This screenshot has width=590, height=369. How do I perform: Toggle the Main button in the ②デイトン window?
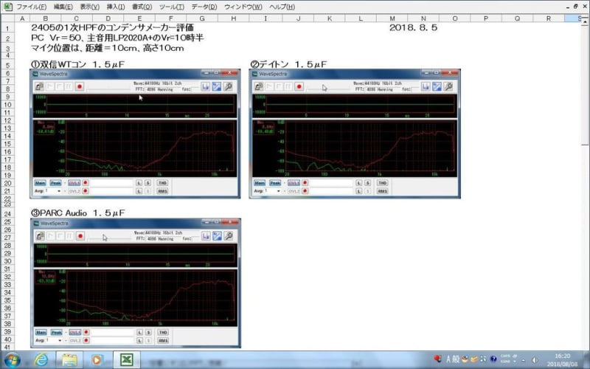[x=260, y=183]
